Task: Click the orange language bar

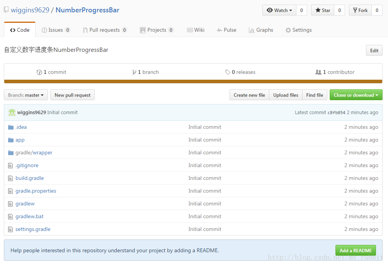Action: click(x=193, y=82)
